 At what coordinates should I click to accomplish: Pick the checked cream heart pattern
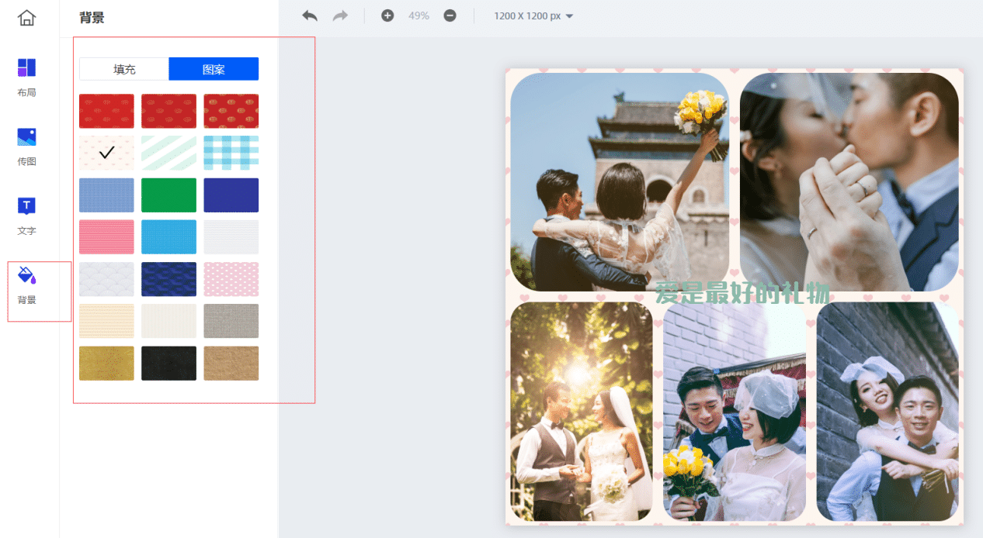click(x=106, y=153)
